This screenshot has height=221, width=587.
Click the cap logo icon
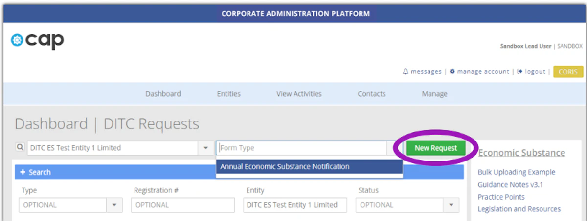tap(17, 40)
